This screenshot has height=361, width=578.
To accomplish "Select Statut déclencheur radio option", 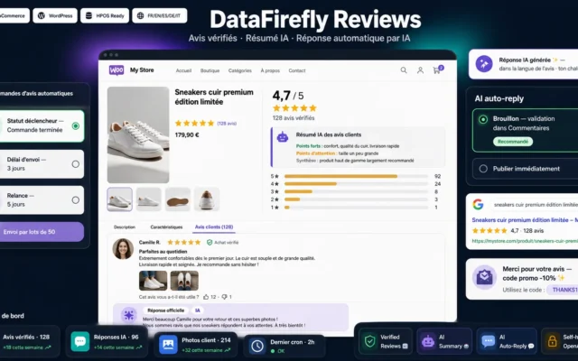I will coord(76,126).
